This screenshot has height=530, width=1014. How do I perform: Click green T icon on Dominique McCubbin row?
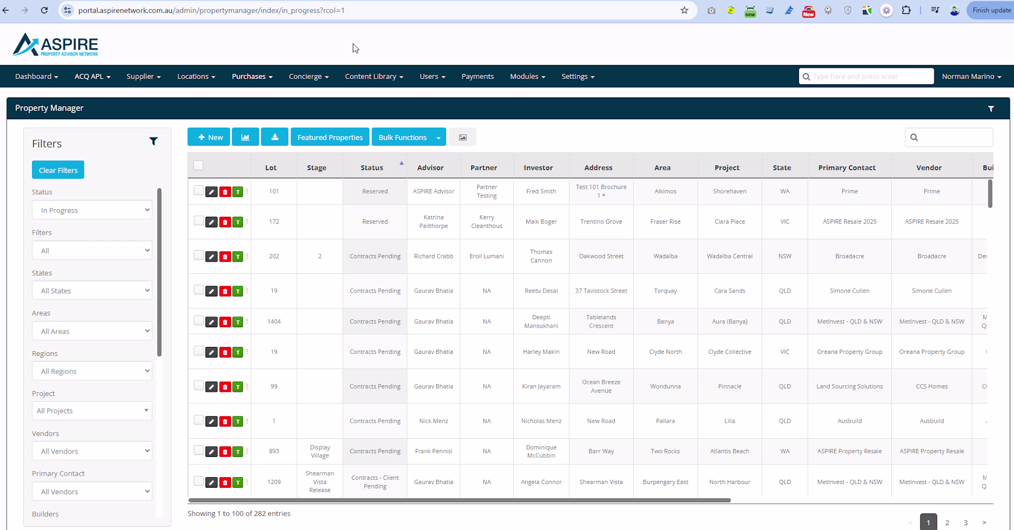point(238,452)
